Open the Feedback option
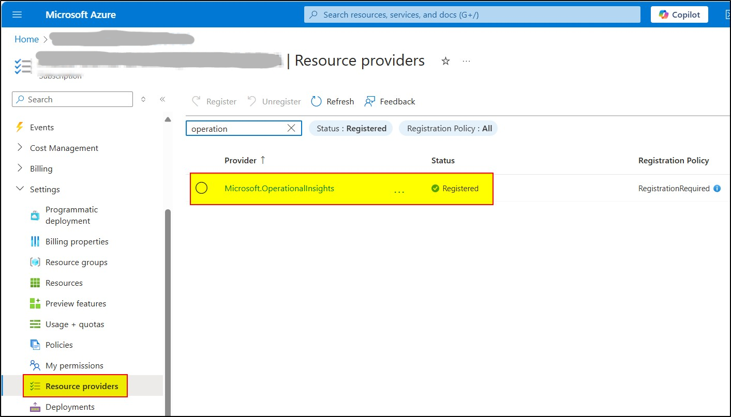The image size is (731, 417). point(390,101)
